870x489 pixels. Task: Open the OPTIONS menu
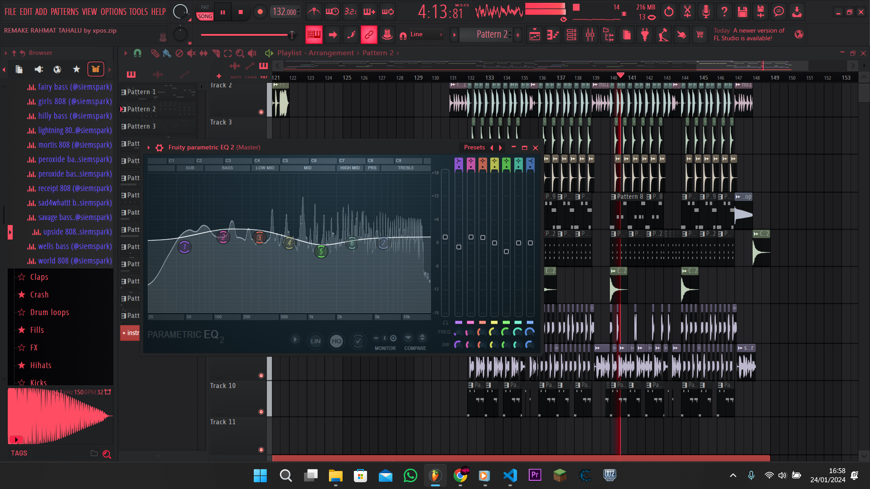(x=113, y=12)
